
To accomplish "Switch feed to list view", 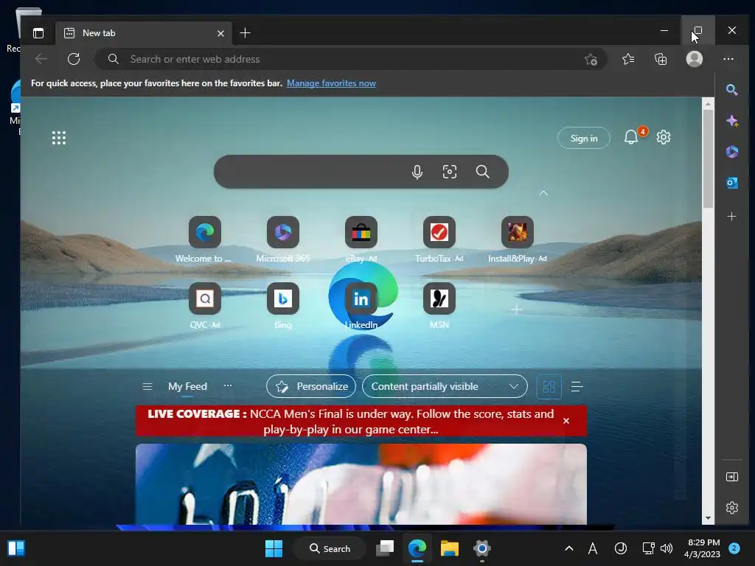I will [x=577, y=386].
